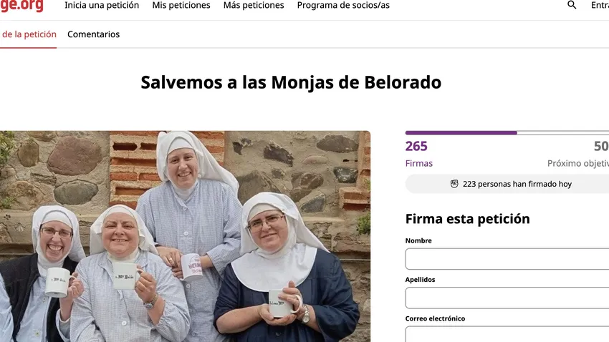Screen dimensions: 609x342
Task: Switch to the Comentarios tab
Action: click(94, 34)
